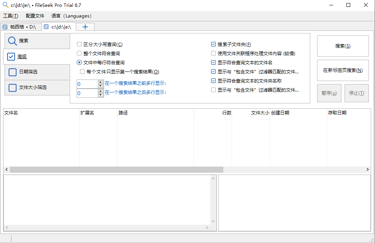Increase the lines-after-result spinner value
Screen dimensions: 375x243
[101, 91]
